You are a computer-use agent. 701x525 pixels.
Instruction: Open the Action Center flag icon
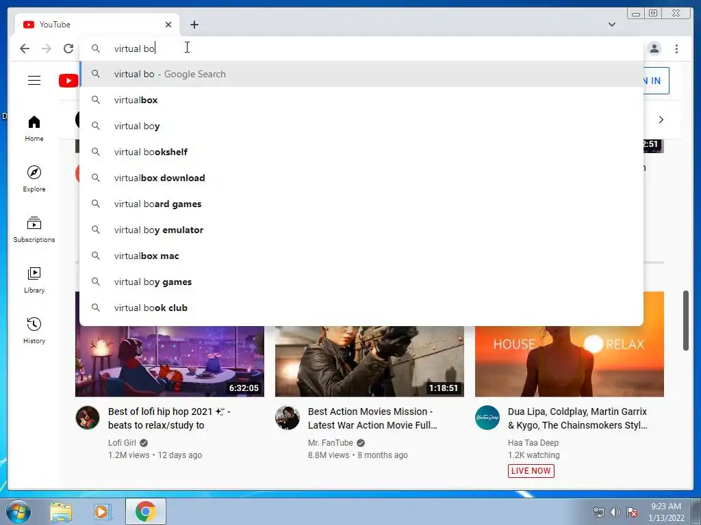coord(632,512)
